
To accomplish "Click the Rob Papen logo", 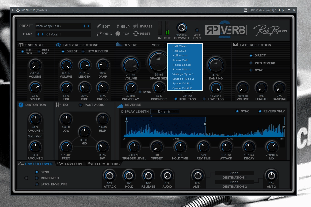I will pyautogui.click(x=270, y=30).
